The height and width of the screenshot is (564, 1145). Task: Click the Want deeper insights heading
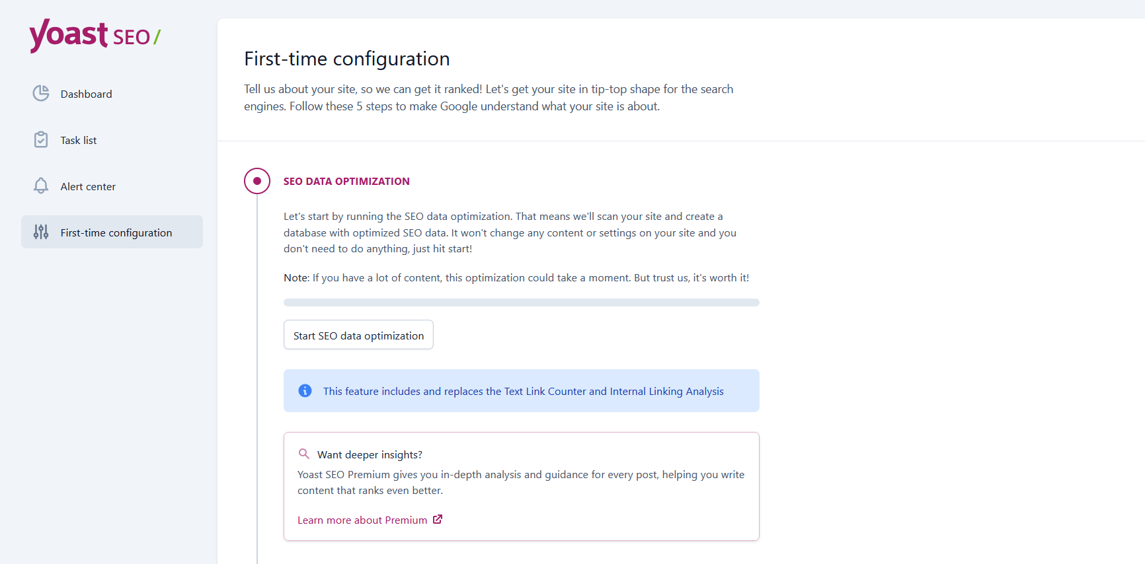370,455
